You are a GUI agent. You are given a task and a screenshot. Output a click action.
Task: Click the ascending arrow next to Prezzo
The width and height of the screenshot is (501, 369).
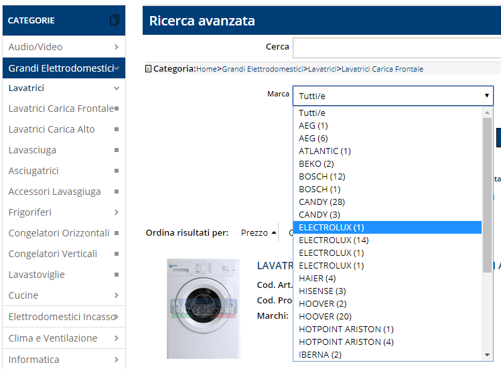(274, 233)
